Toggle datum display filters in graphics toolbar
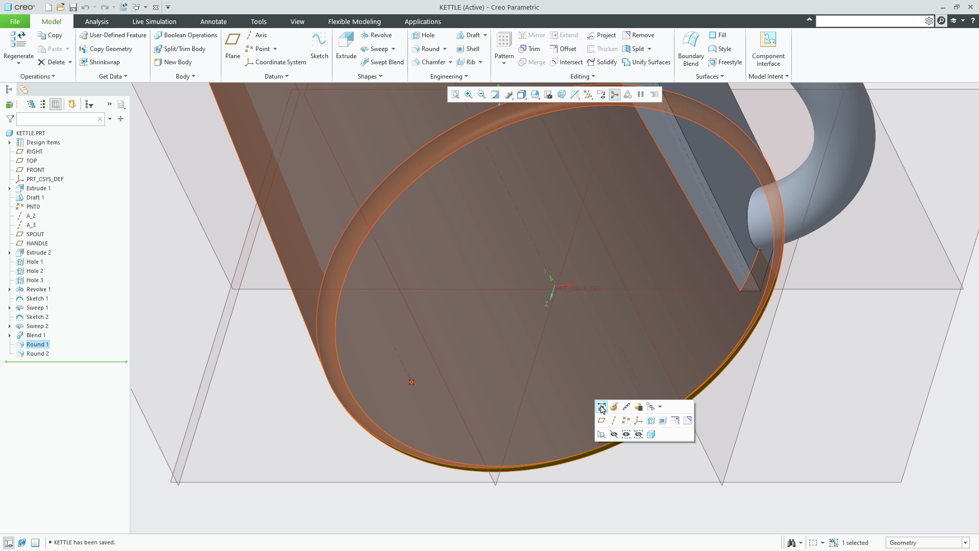The image size is (979, 551). pos(588,94)
